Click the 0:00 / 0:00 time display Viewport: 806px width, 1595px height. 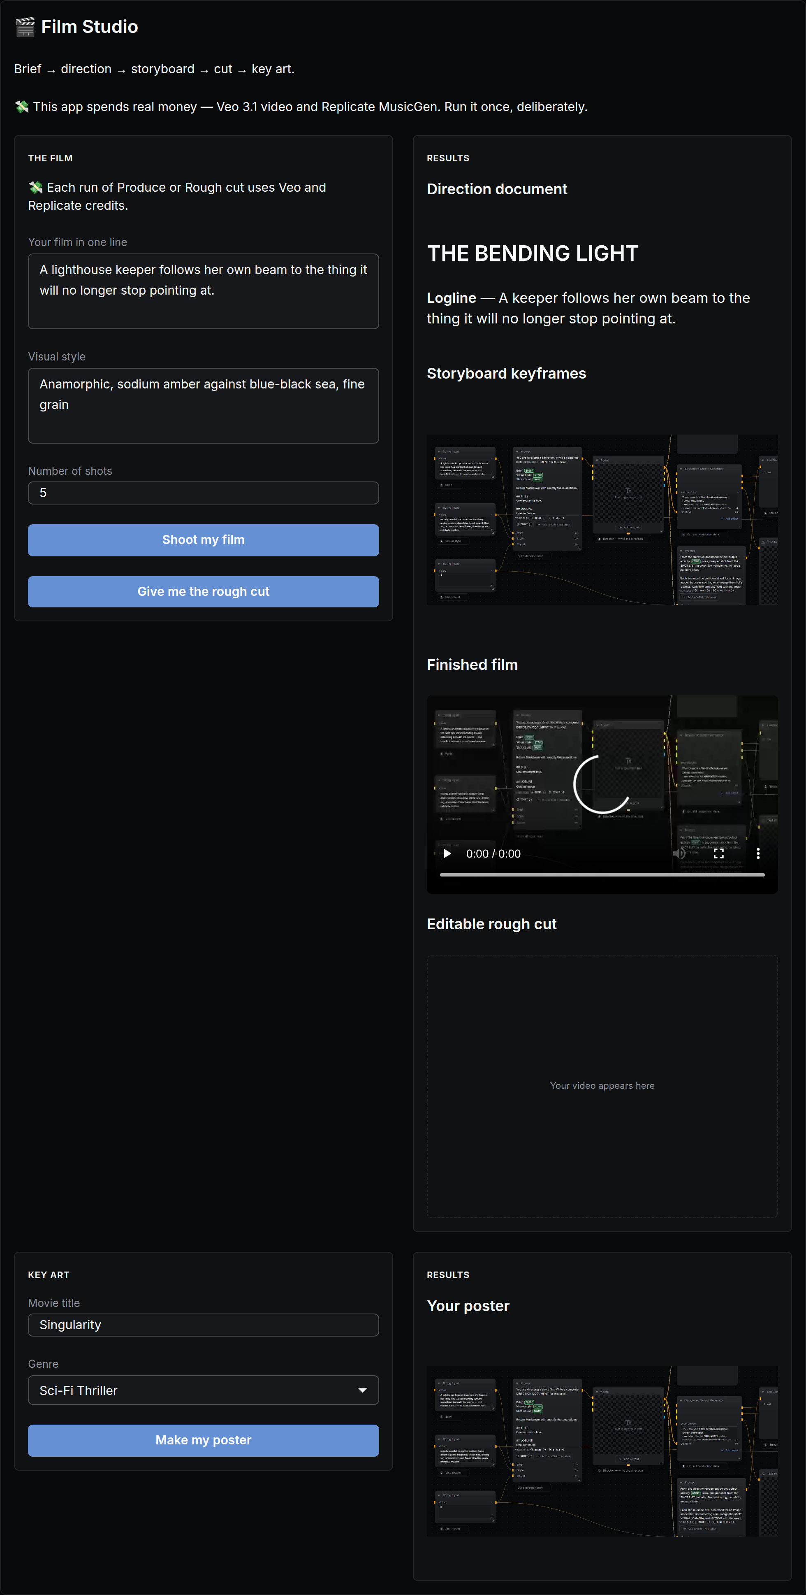point(493,854)
